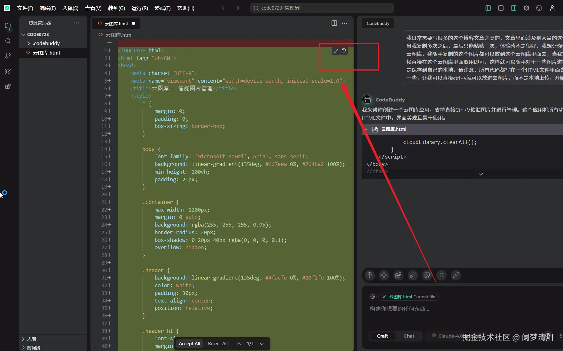Open the built-in browser icon in title bar
Screen dimensions: 563x351
pos(539,8)
